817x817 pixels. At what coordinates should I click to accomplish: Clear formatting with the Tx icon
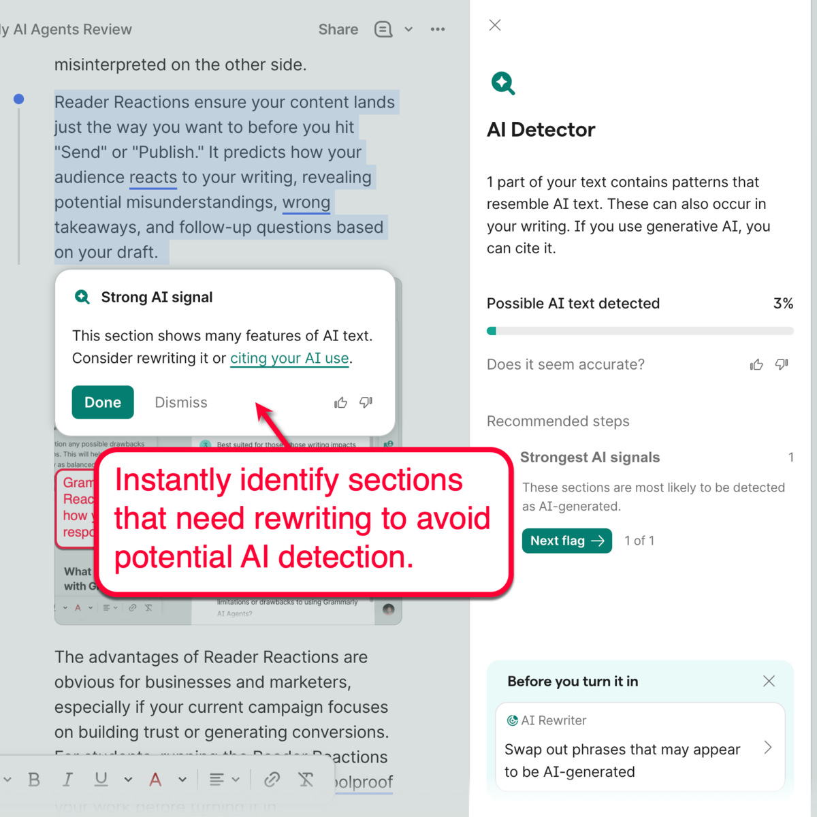[x=306, y=780]
